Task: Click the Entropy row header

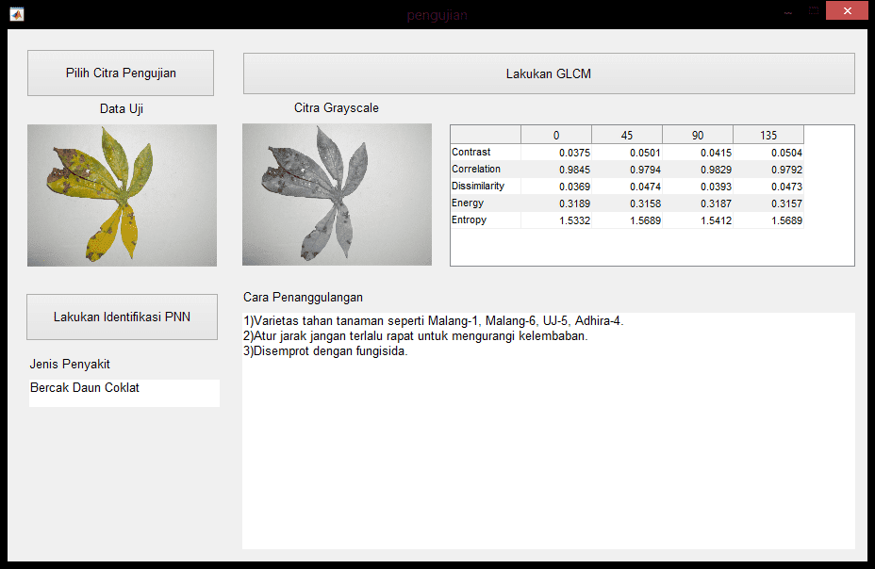Action: tap(485, 219)
